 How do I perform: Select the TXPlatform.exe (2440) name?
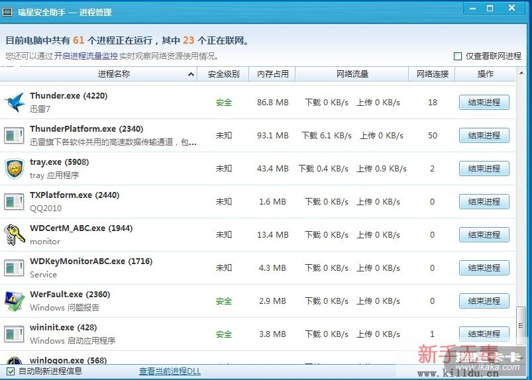click(x=75, y=195)
